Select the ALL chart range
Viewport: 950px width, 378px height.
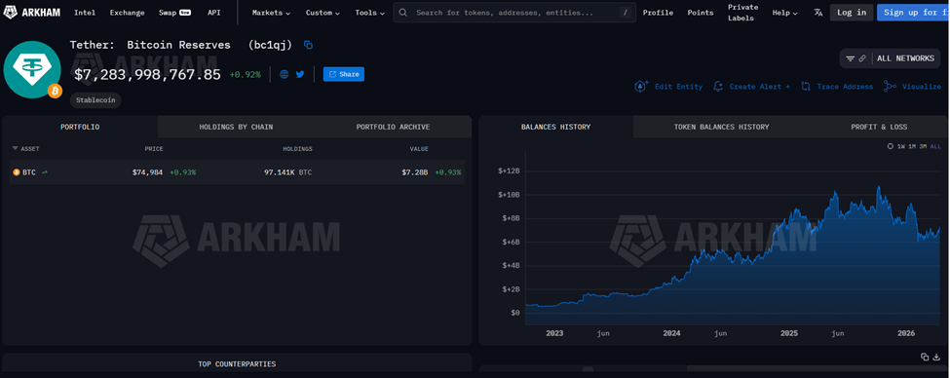935,146
